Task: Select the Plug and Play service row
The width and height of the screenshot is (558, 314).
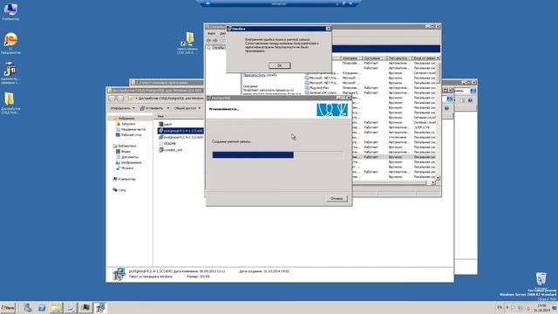Action: click(x=370, y=87)
